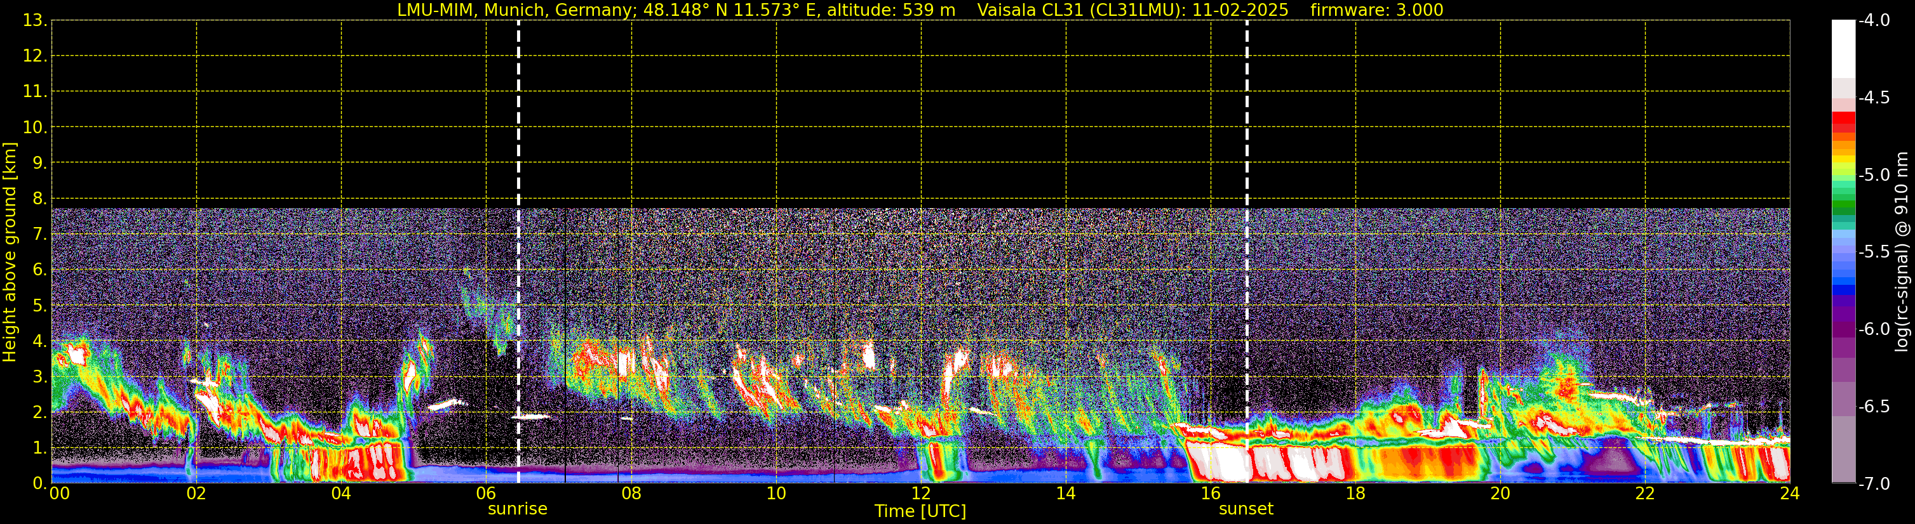Click the time axis tick label '14'
The image size is (1915, 524).
[x=1066, y=494]
